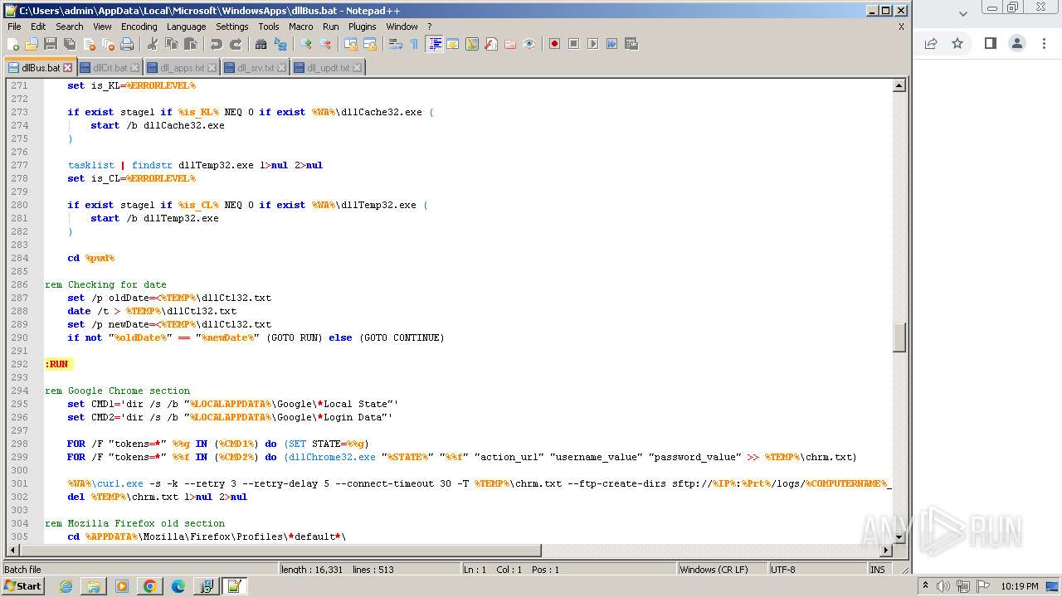Screen dimensions: 1062x597
Task: Click Run macro multiple times icon
Action: pos(611,44)
